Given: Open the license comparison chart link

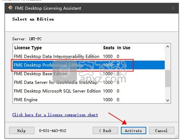Looking at the screenshot, I should (x=55, y=115).
